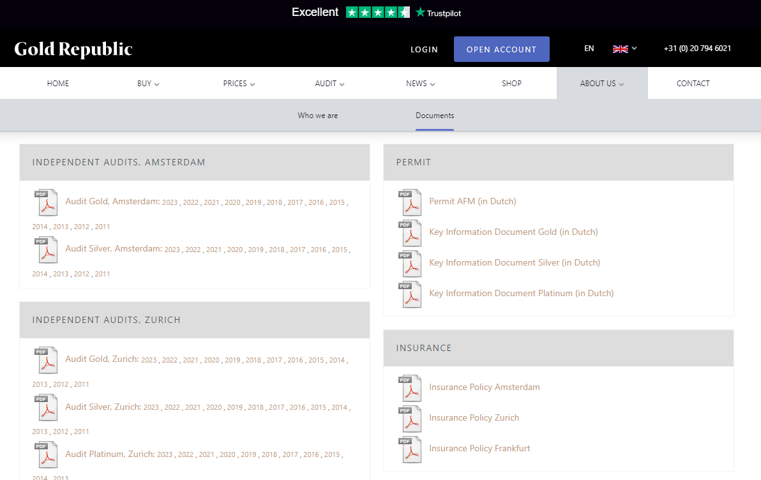Viewport: 761px width, 480px height.
Task: Open Permit AFM (in Dutch) document
Action: pos(472,202)
